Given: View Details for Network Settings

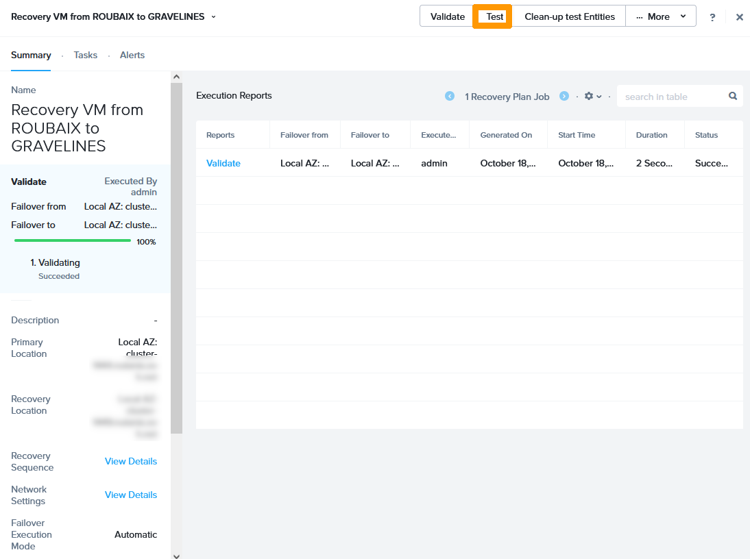Looking at the screenshot, I should 131,495.
